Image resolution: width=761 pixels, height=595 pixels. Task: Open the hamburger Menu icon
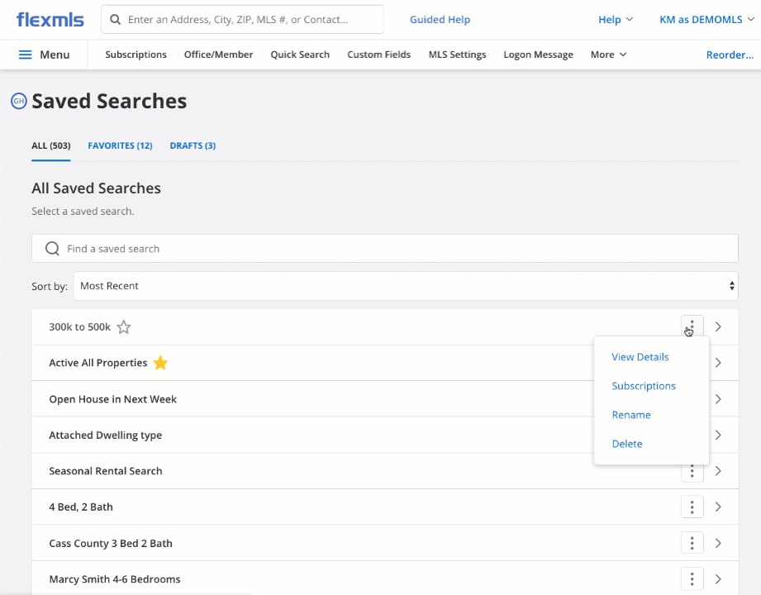point(25,55)
